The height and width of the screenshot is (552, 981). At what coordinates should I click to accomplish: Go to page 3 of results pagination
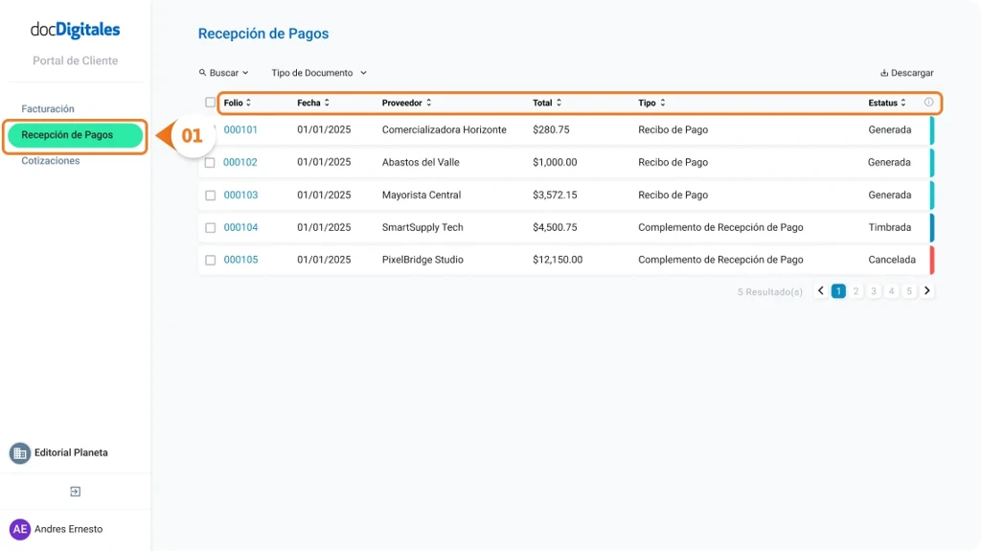tap(873, 289)
